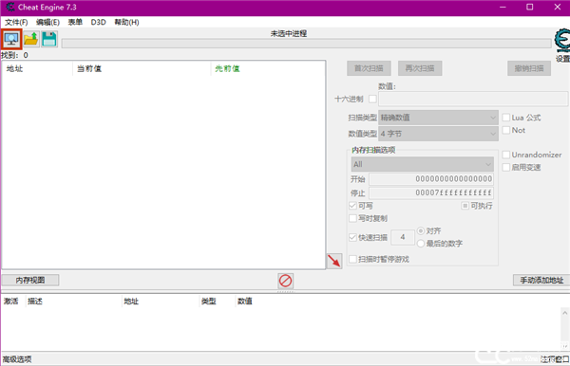570x366 pixels.
Task: Click the 再次扫描 button
Action: point(420,68)
